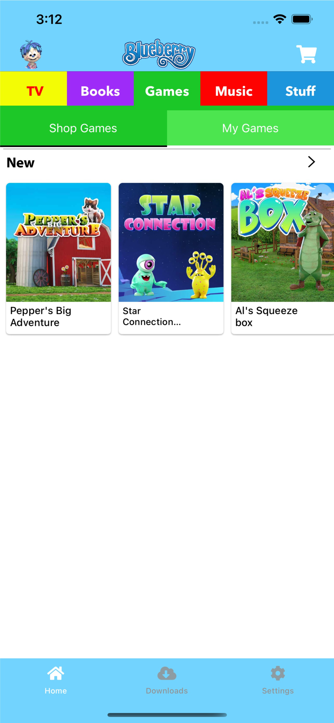The width and height of the screenshot is (334, 723).
Task: Open the shopping cart
Action: pyautogui.click(x=307, y=54)
